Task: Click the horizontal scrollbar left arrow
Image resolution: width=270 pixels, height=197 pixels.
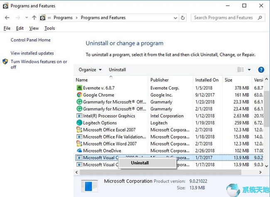Action: point(77,172)
